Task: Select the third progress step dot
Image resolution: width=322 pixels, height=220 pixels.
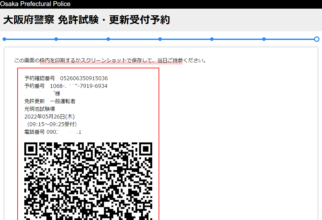Action: pos(108,39)
